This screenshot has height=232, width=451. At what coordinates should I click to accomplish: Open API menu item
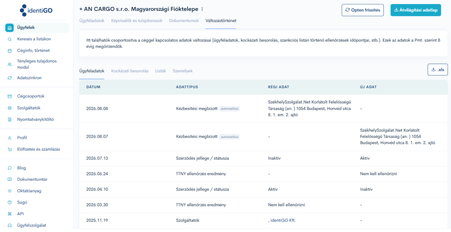(x=20, y=214)
